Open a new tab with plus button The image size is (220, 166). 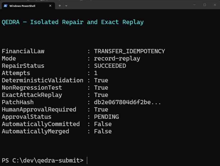(x=60, y=6)
